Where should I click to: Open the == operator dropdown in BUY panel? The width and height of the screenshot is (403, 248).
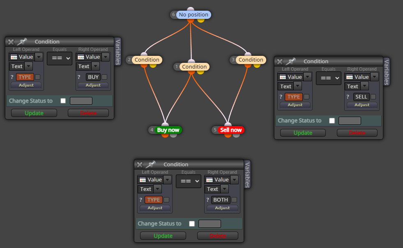point(60,58)
